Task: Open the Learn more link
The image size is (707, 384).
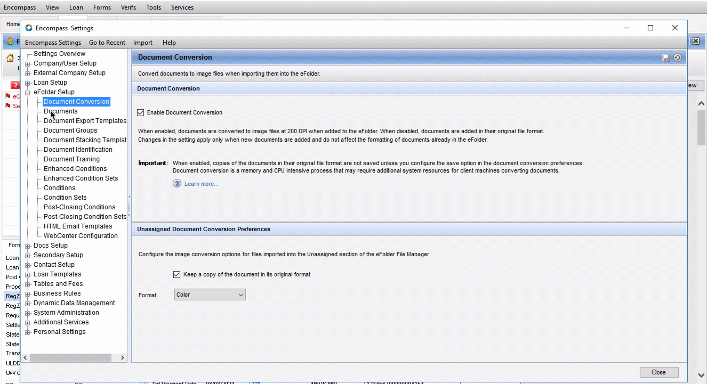Action: coord(201,184)
